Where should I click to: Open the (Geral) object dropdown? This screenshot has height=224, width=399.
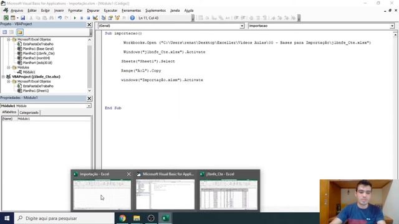[x=242, y=26]
